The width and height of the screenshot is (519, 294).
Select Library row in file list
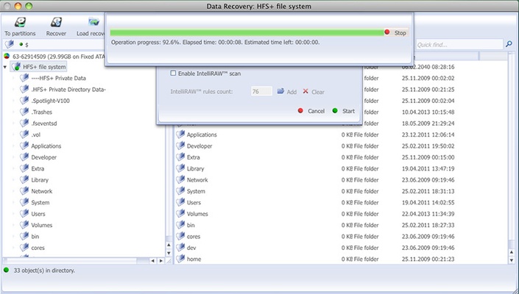pyautogui.click(x=341, y=168)
